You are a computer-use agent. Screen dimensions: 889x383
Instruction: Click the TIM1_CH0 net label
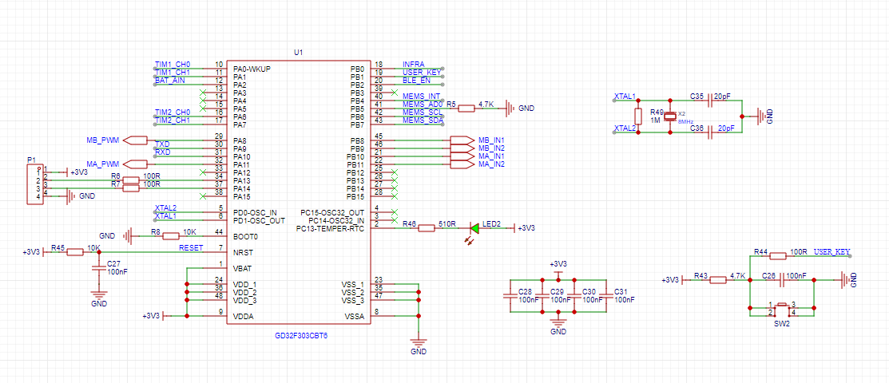pyautogui.click(x=173, y=65)
